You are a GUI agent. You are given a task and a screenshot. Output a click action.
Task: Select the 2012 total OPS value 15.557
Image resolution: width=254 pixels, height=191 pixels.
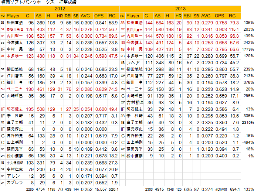tap(101, 189)
